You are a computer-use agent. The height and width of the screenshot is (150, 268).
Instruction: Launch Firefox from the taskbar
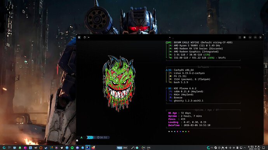[93, 148]
